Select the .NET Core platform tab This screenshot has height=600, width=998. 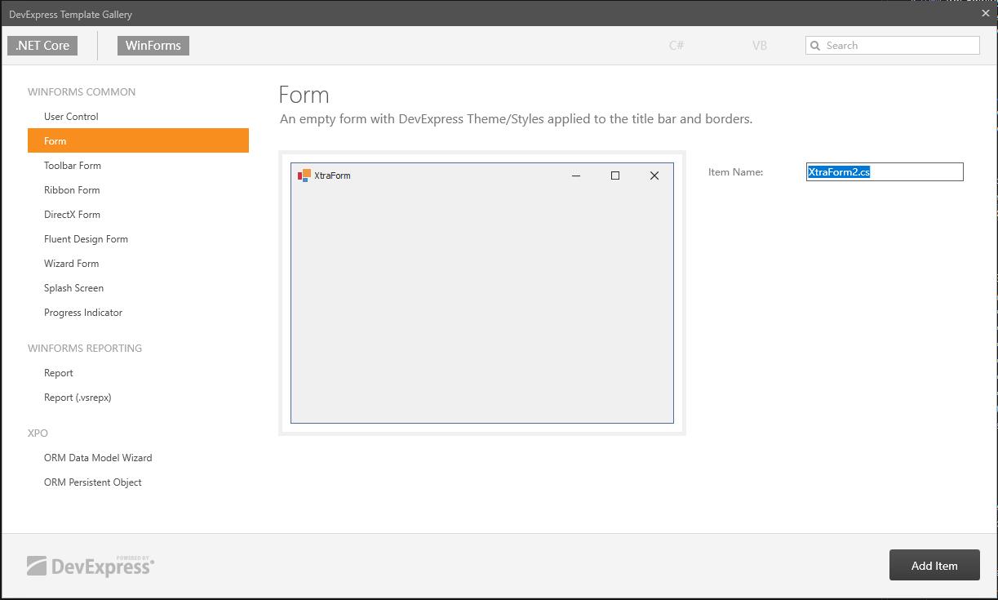[x=42, y=45]
